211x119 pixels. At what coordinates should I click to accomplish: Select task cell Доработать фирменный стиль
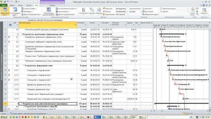click(48, 86)
